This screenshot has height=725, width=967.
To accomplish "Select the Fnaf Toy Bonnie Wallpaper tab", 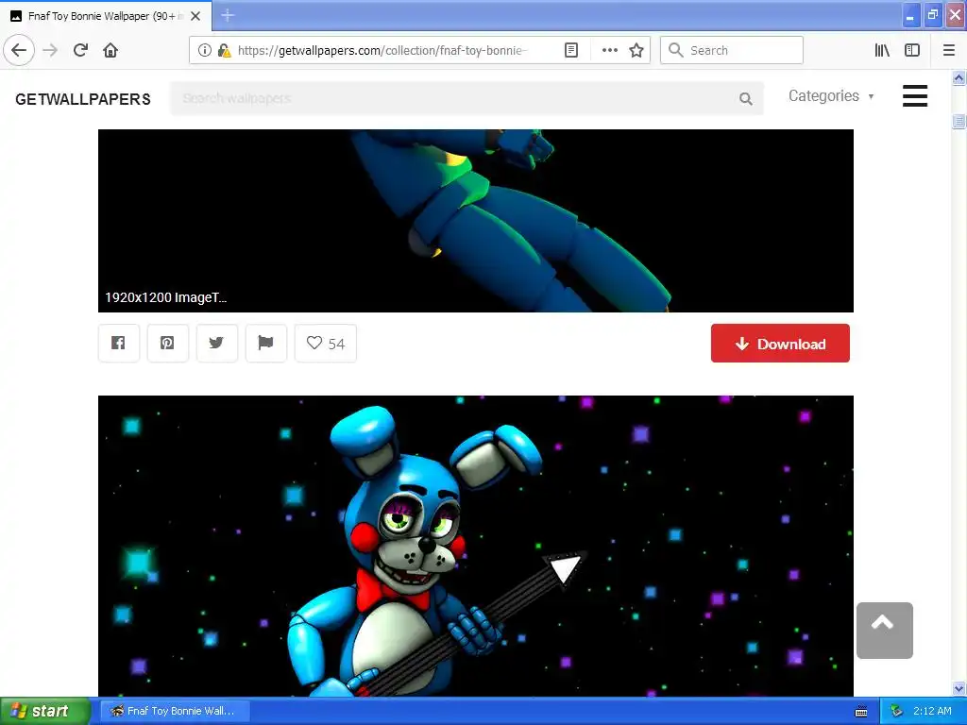I will pyautogui.click(x=106, y=16).
